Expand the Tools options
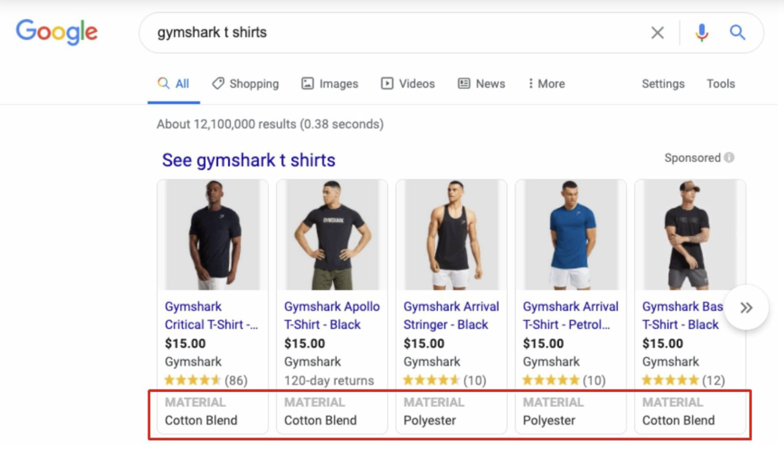 click(720, 84)
